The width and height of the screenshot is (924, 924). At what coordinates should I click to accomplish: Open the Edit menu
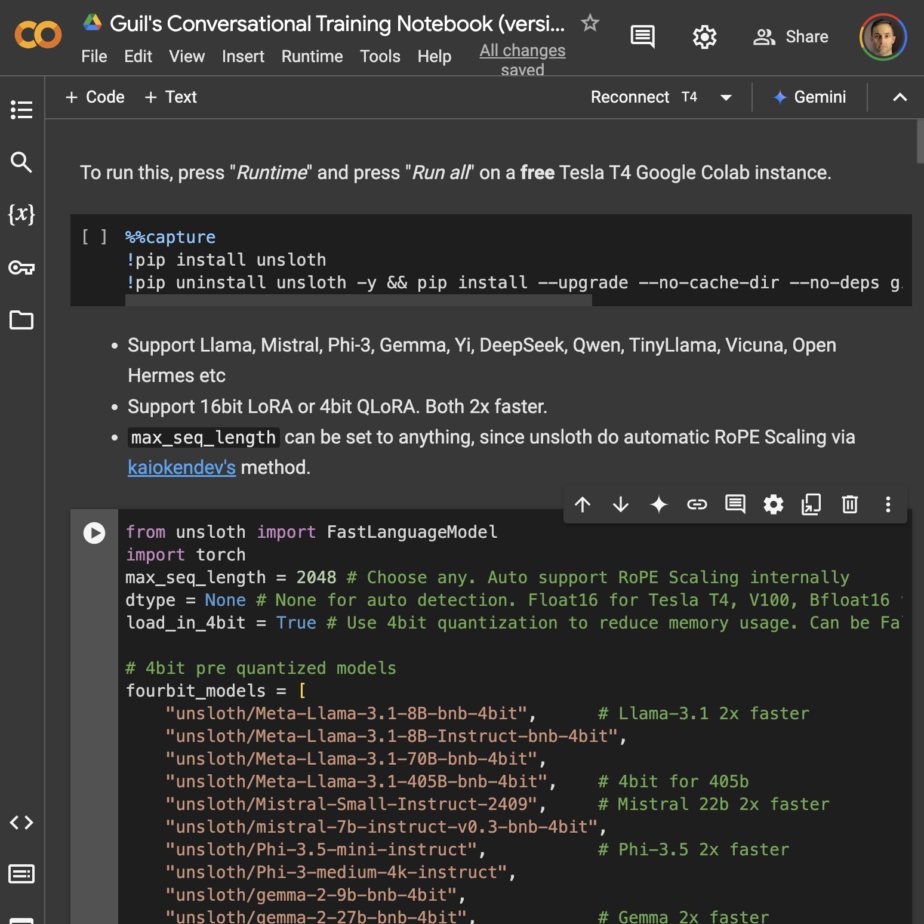click(138, 56)
